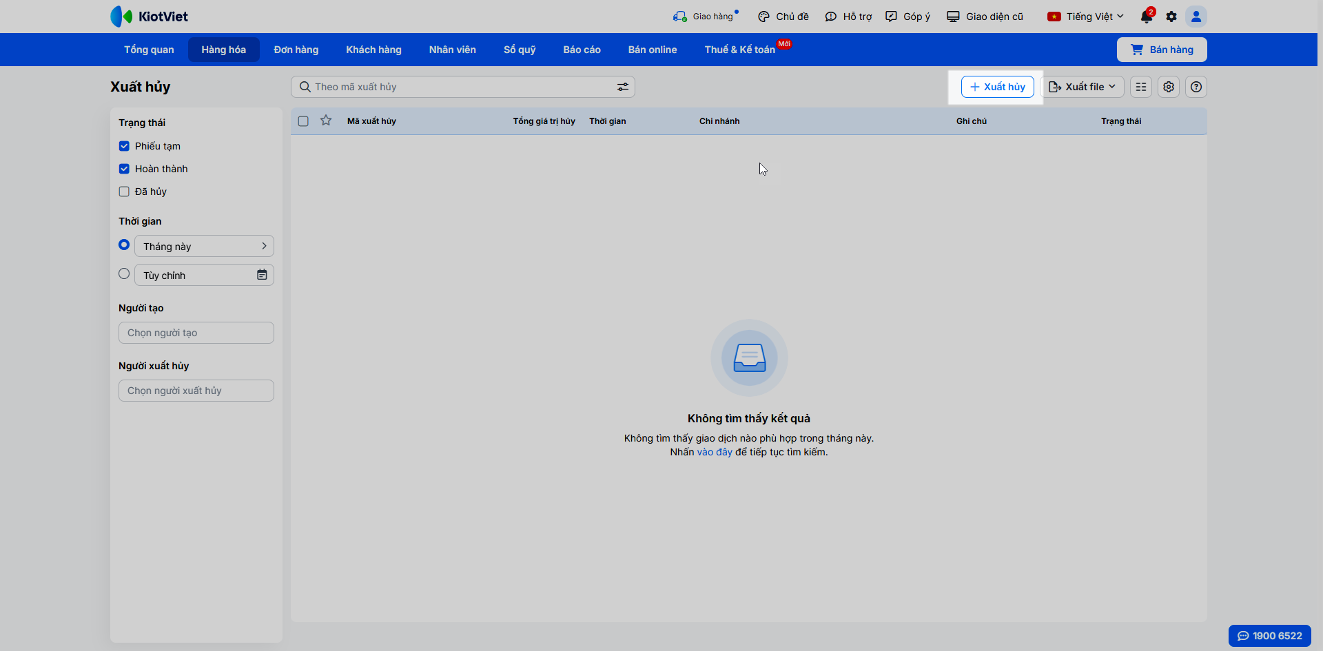This screenshot has width=1323, height=651.
Task: Open the calendar picker for Tùy chỉnh
Action: point(262,275)
